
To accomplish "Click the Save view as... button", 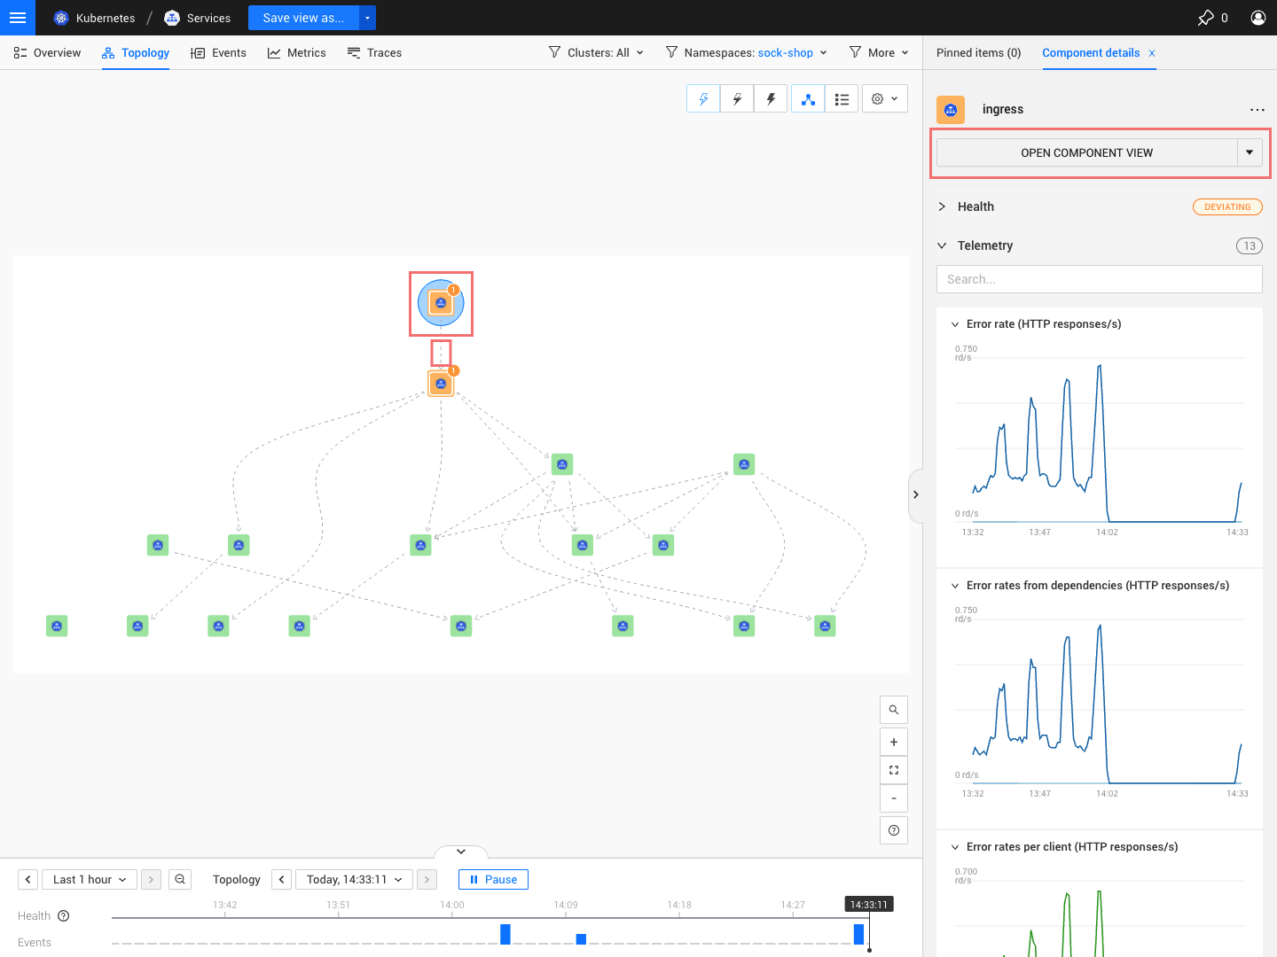I will (302, 17).
